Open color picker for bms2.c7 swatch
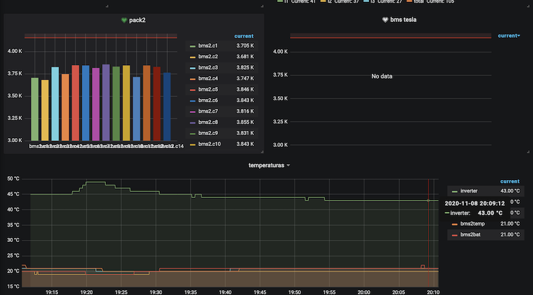This screenshot has width=533, height=295. tap(193, 112)
